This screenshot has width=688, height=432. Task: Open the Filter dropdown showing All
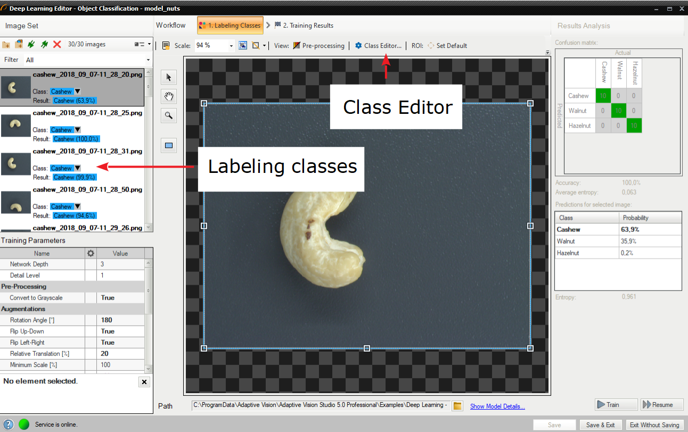[x=88, y=60]
